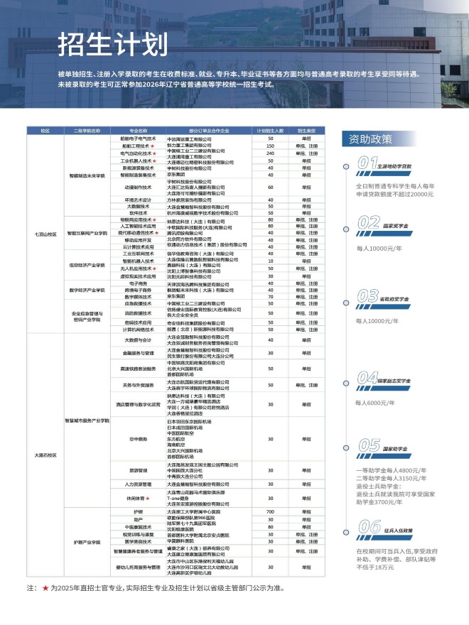
Task: Click the 资助政策 section heading
Action: click(x=367, y=138)
